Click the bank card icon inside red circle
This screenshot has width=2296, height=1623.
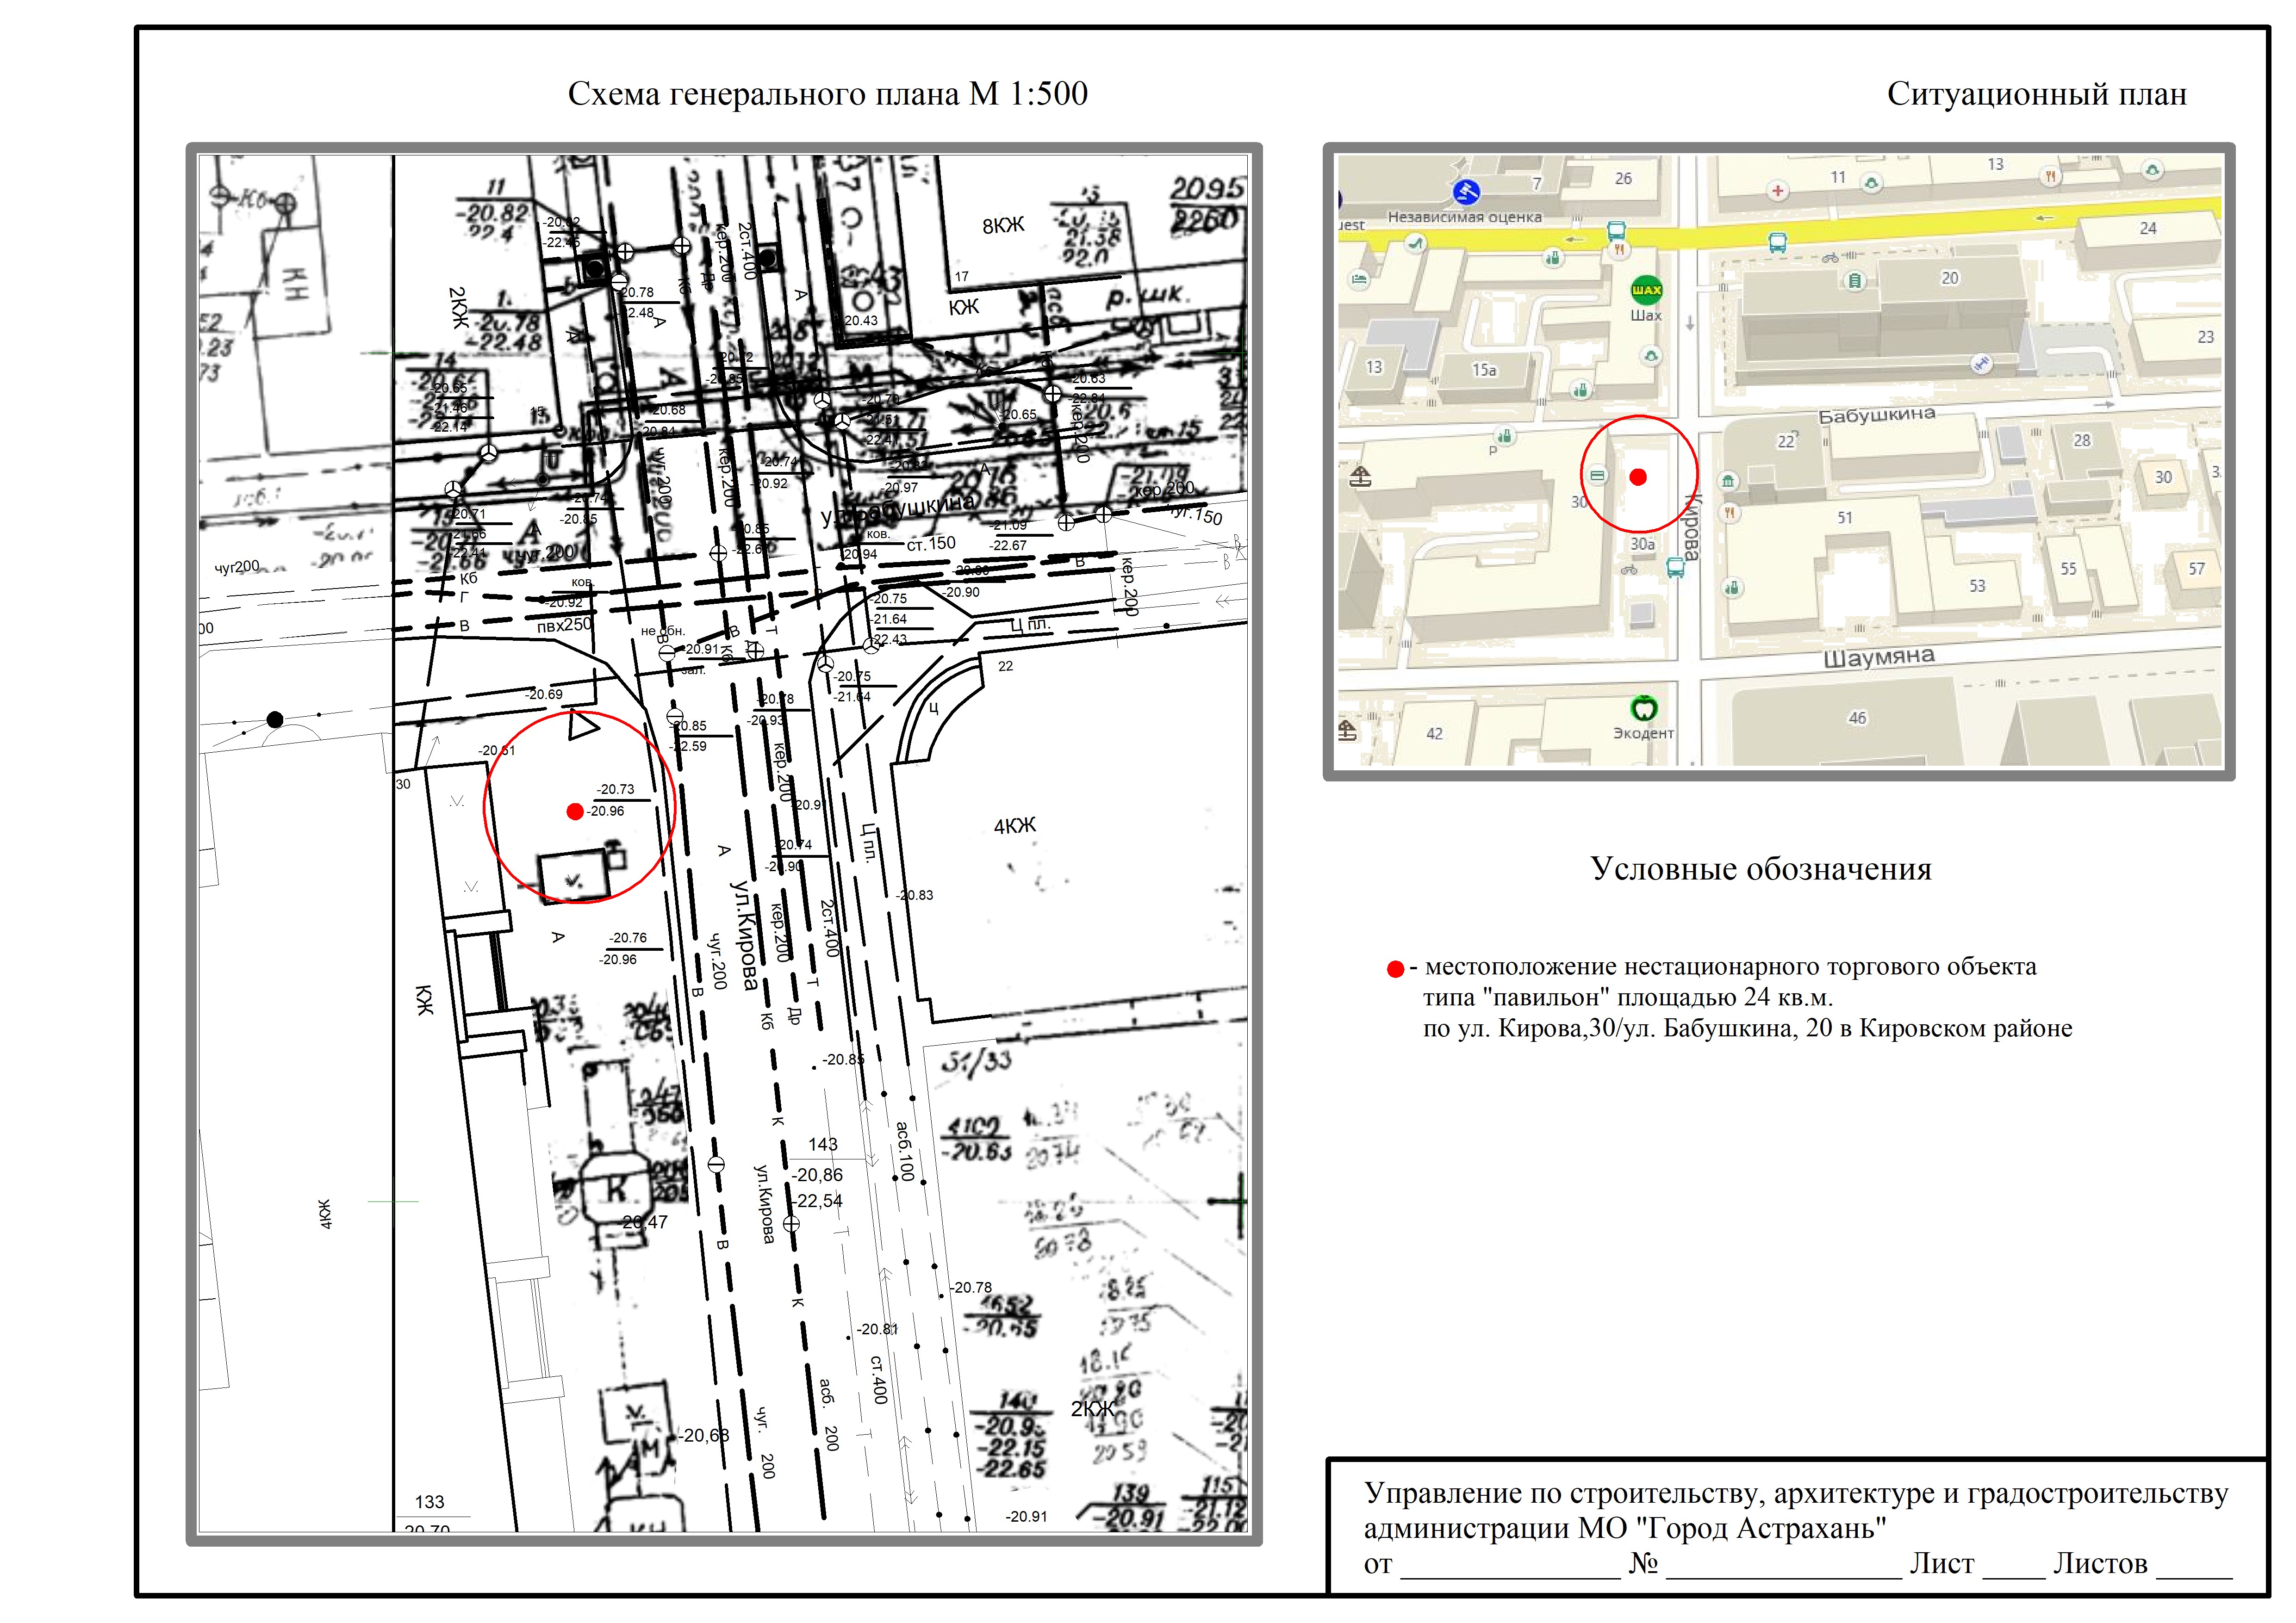tap(1597, 476)
